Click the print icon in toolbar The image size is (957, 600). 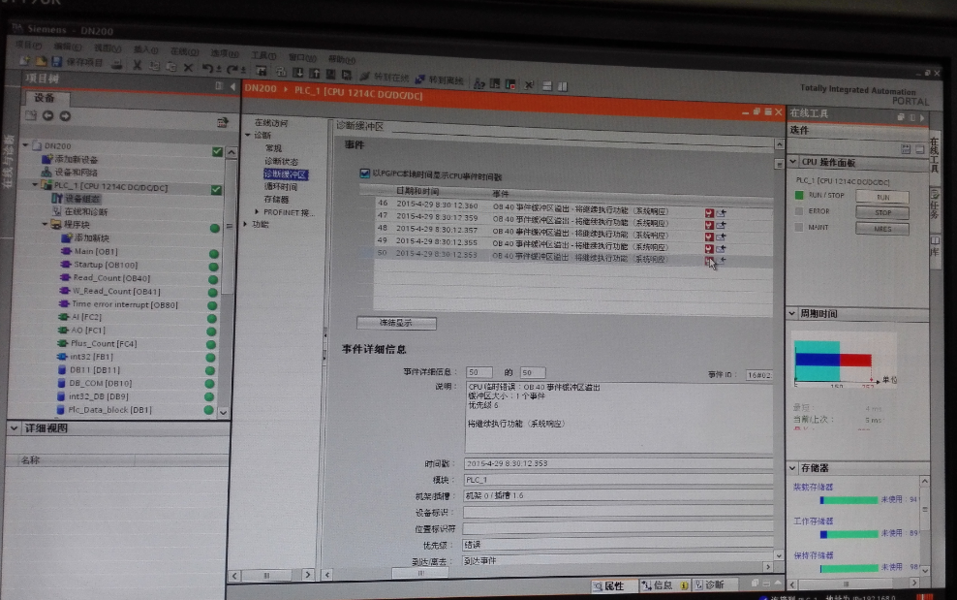[116, 64]
